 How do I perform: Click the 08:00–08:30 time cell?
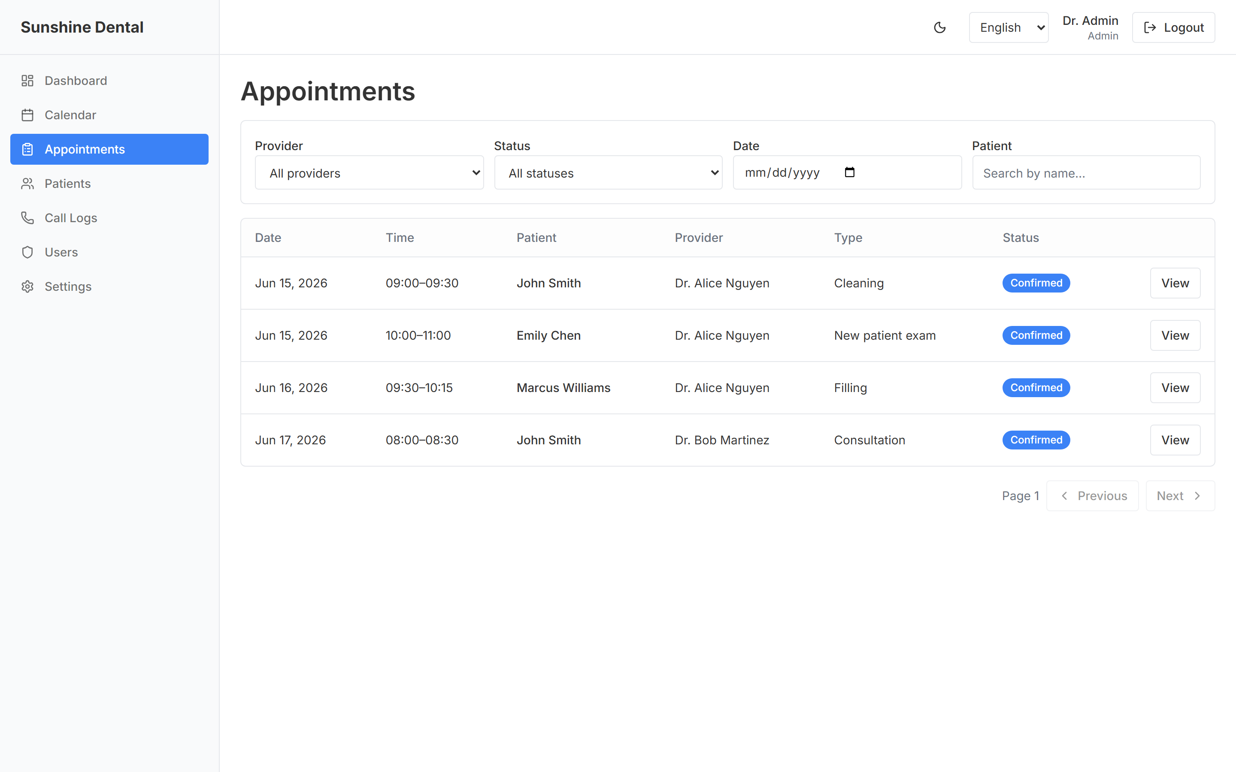tap(422, 440)
